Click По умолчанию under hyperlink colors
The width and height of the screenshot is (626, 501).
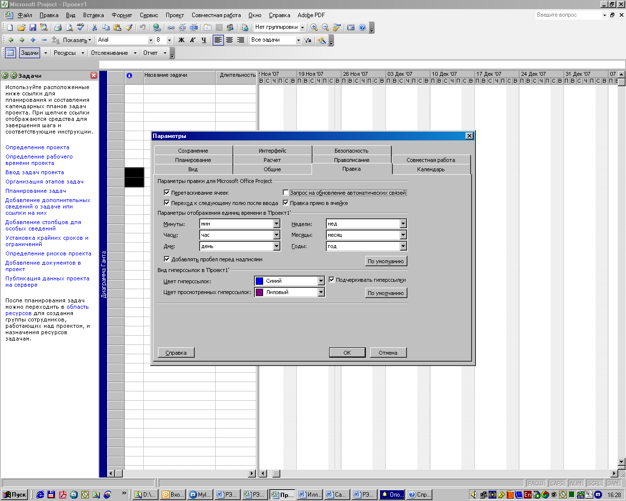click(x=386, y=293)
